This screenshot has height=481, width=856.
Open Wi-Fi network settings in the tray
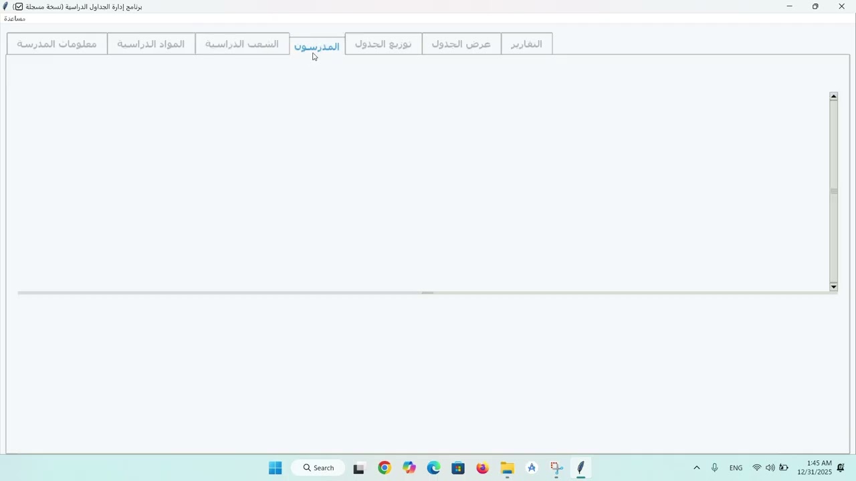(757, 468)
